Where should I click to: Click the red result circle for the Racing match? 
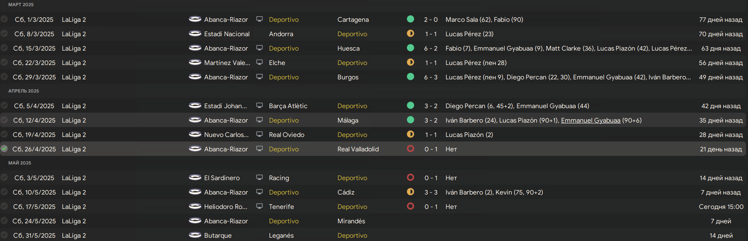coord(411,178)
